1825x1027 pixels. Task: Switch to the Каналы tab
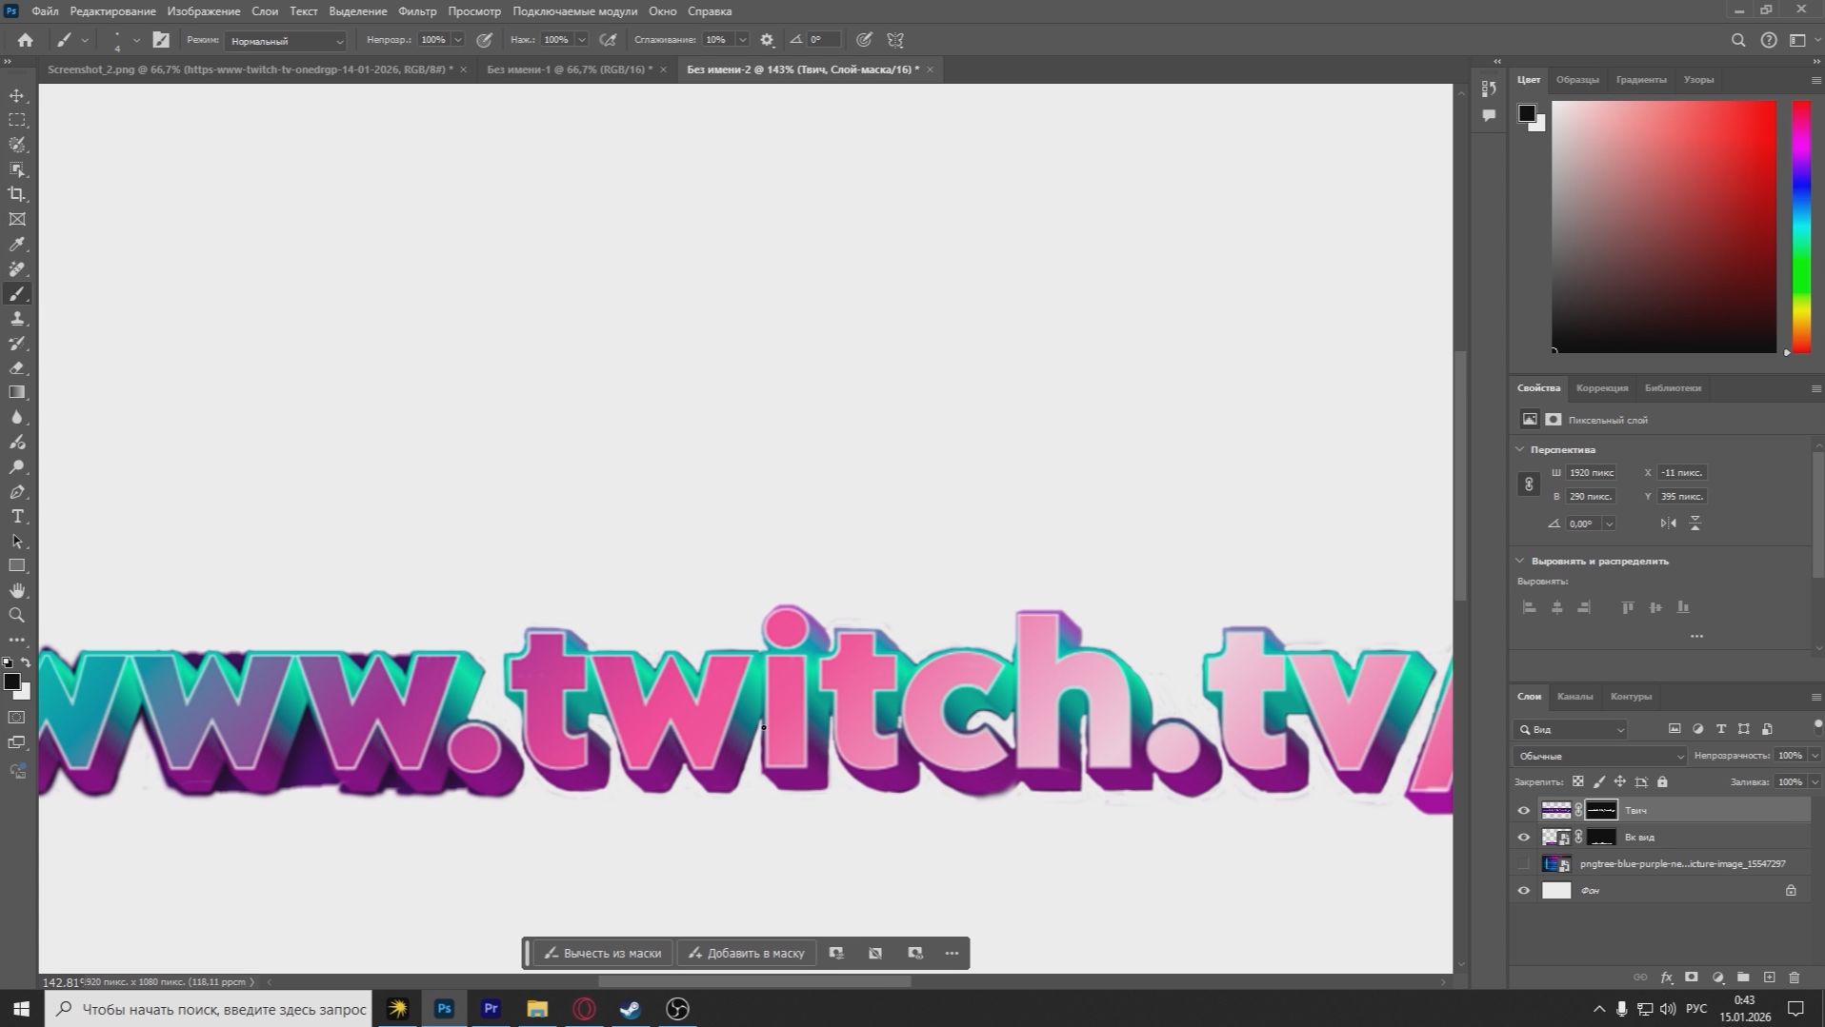pyautogui.click(x=1574, y=697)
